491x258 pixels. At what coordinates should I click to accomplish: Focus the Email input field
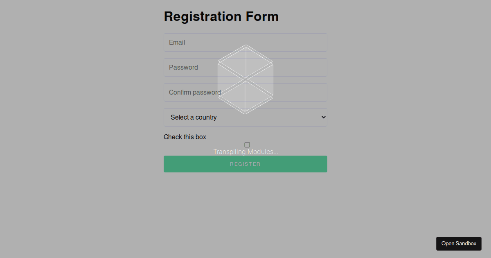tap(245, 42)
